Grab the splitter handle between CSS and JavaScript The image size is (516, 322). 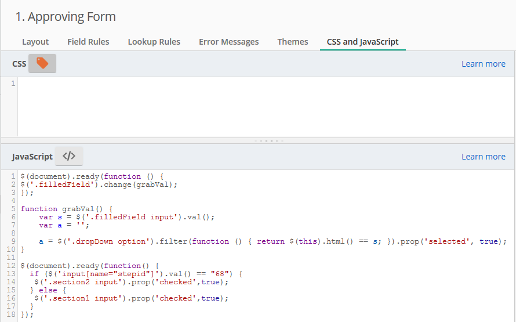click(268, 140)
